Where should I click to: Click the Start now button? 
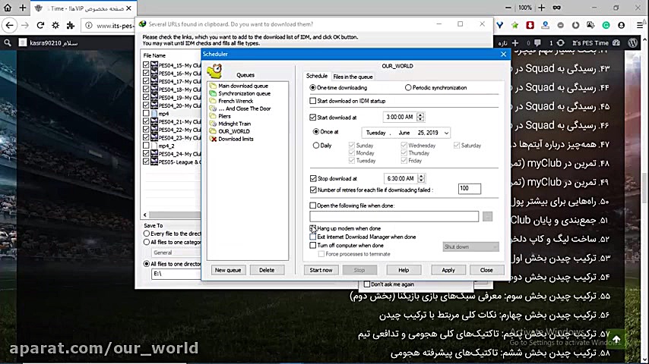321,270
